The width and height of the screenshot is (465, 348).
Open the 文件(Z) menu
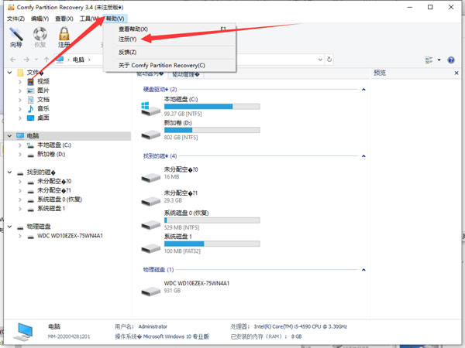coord(15,19)
